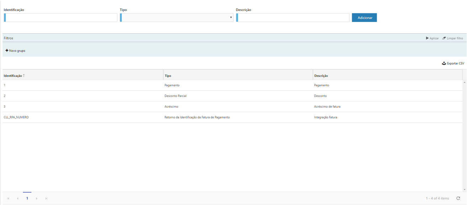Click the Adicionar button
The width and height of the screenshot is (467, 205).
tap(364, 18)
